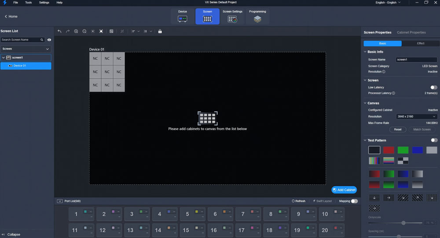Screen dimensions: 440x238
Task: Toggle the Low Latency switch
Action: [434, 87]
